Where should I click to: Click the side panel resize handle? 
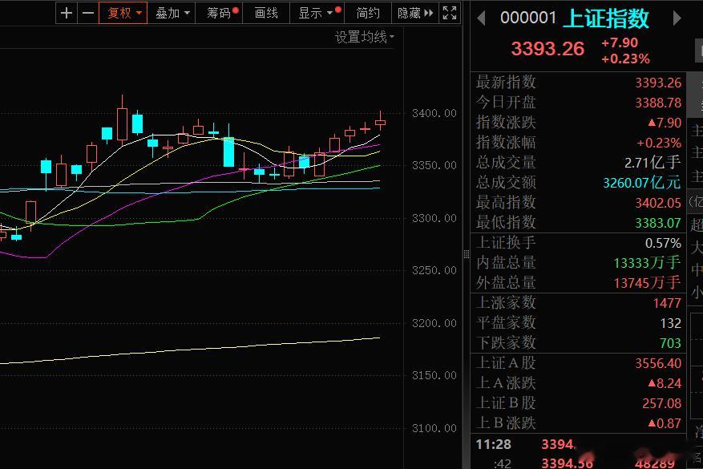(467, 255)
